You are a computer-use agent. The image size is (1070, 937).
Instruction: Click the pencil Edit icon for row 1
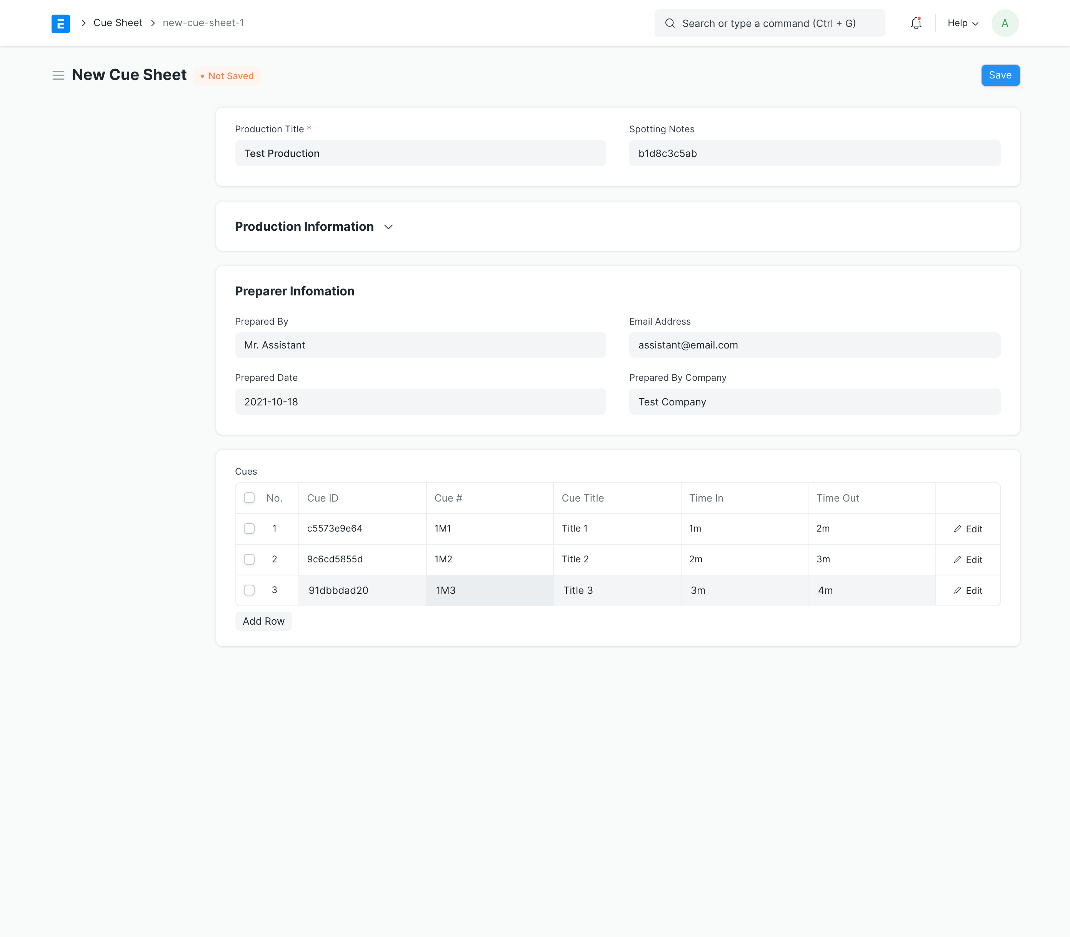(x=957, y=529)
